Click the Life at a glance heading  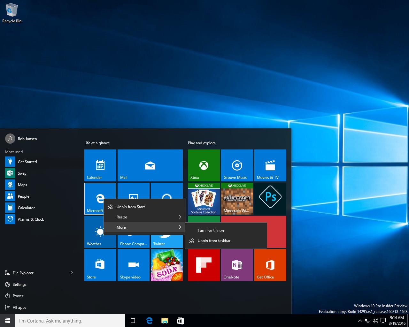click(97, 143)
